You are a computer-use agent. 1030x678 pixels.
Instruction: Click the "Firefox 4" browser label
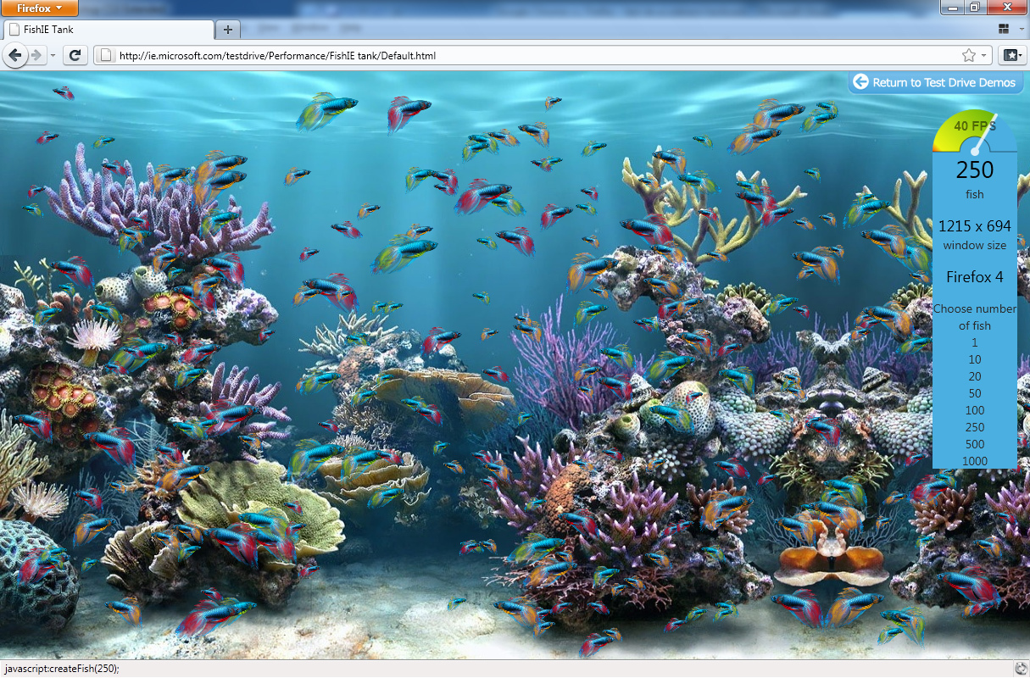(975, 277)
